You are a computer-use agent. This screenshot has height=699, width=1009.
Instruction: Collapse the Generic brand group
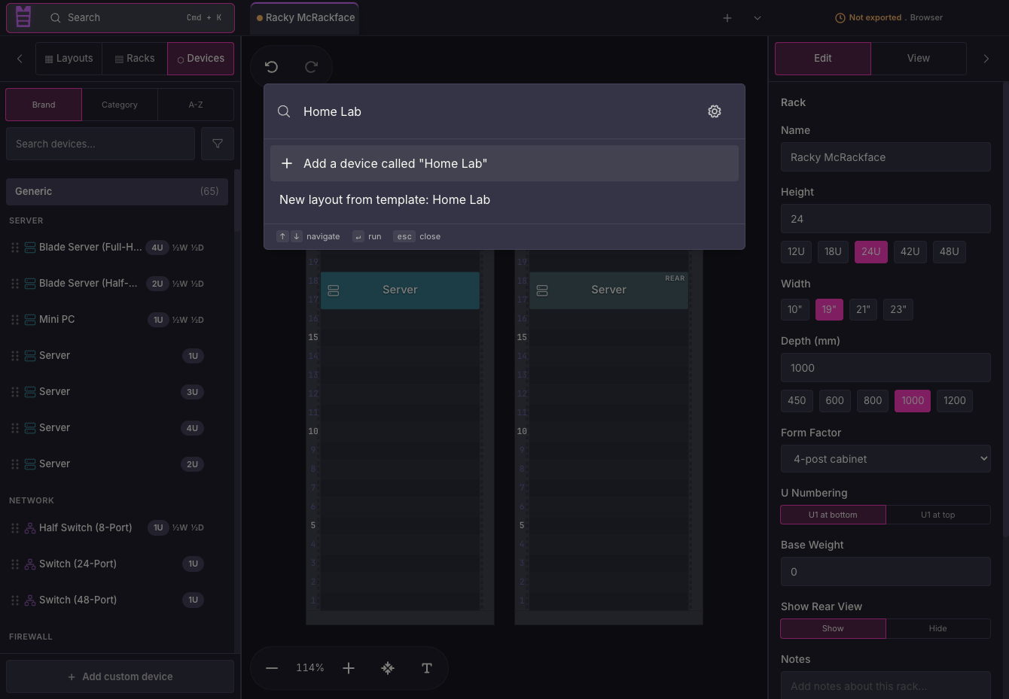pyautogui.click(x=117, y=191)
